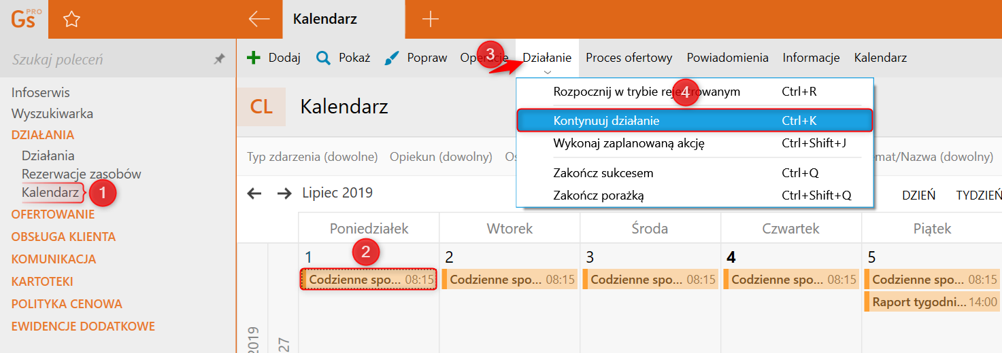
Task: Click the pin icon in the search box
Action: [x=219, y=60]
